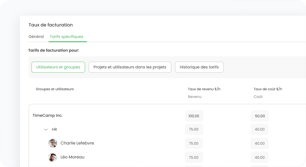Viewport: 306px width, 167px height.
Task: Select the HR group label
Action: pyautogui.click(x=54, y=130)
